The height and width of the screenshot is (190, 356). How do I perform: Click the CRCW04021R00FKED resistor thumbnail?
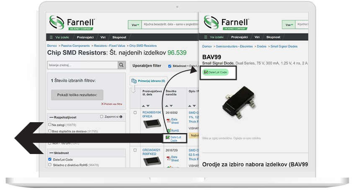click(152, 161)
